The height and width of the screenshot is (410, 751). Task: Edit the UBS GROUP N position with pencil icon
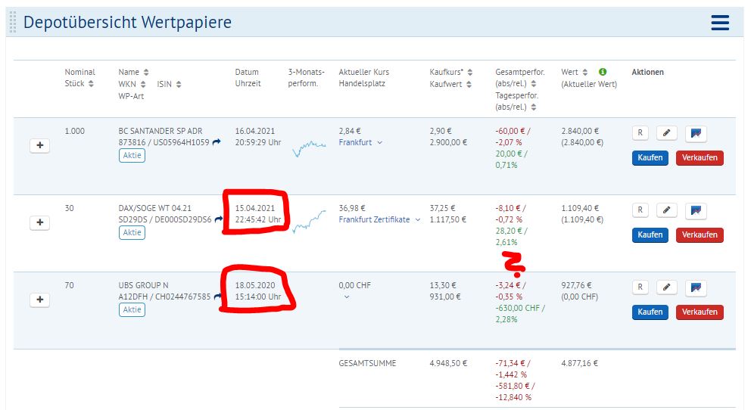click(x=666, y=287)
